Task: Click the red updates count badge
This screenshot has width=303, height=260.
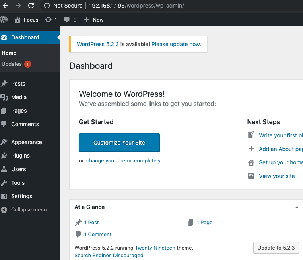Action: click(27, 64)
